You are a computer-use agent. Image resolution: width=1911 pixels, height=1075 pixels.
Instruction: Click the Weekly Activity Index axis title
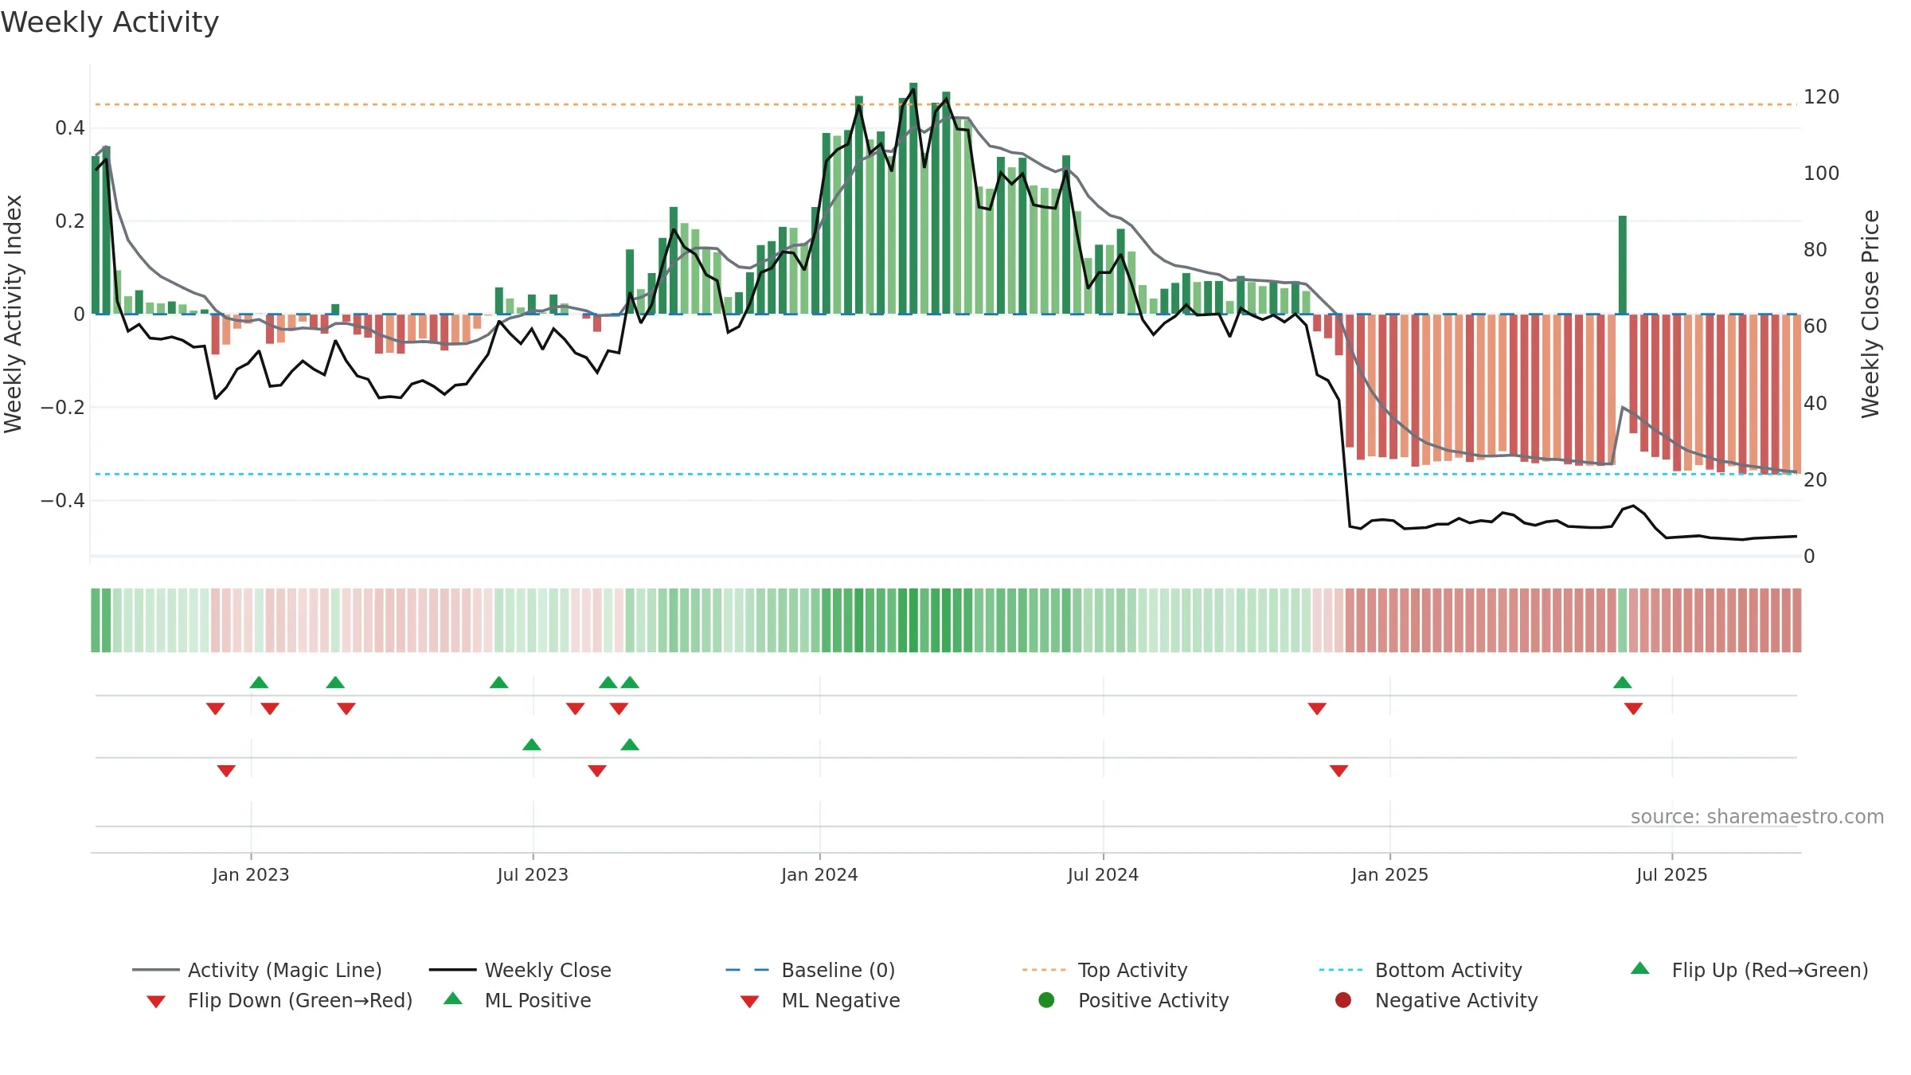point(14,314)
